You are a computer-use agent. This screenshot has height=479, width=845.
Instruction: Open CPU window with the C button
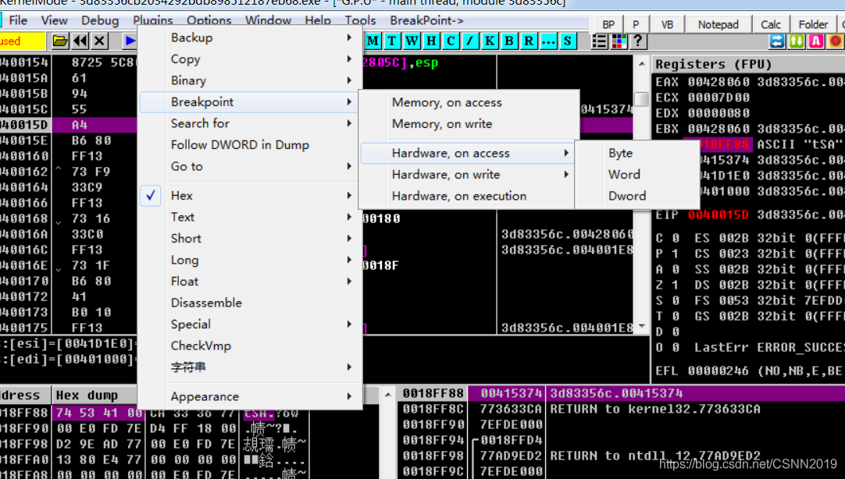coord(451,41)
